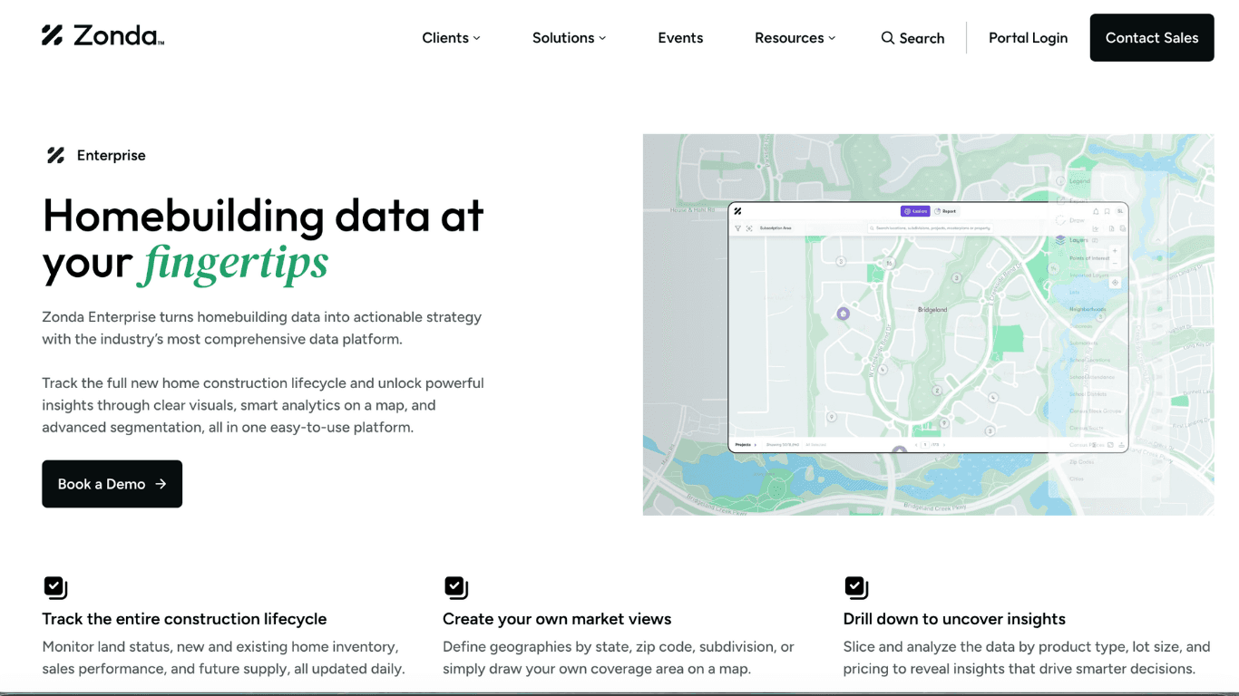Viewport: 1239px width, 696px height.
Task: Click the paragraph starting 'Track the full new home'
Action: (x=263, y=405)
